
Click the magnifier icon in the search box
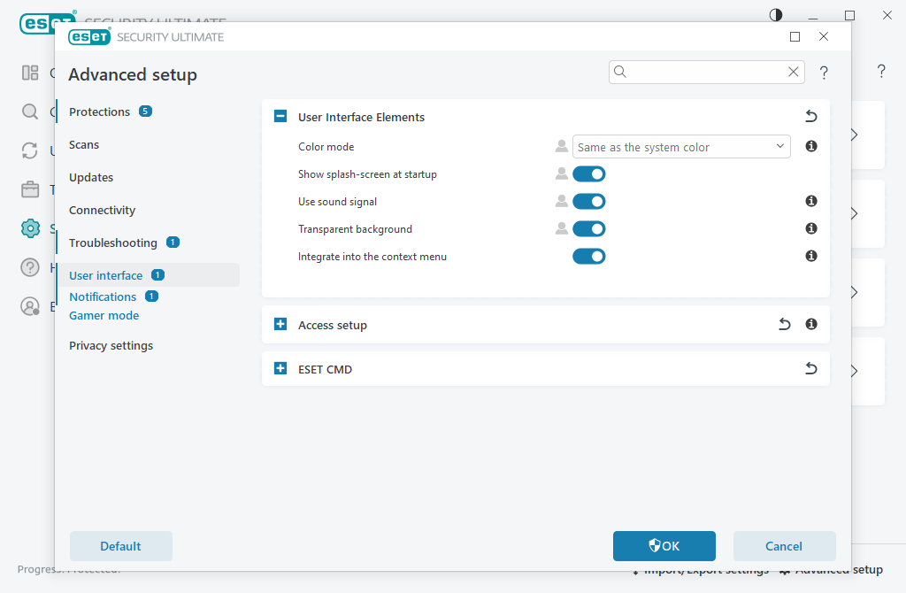tap(620, 72)
